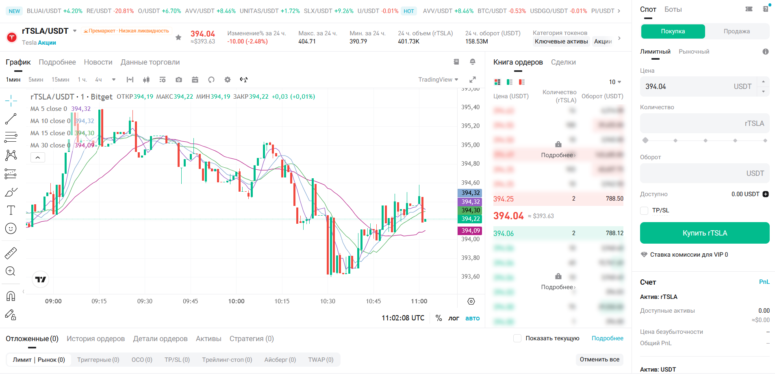The height and width of the screenshot is (374, 775).
Task: Switch to the Сделки tab
Action: click(563, 62)
